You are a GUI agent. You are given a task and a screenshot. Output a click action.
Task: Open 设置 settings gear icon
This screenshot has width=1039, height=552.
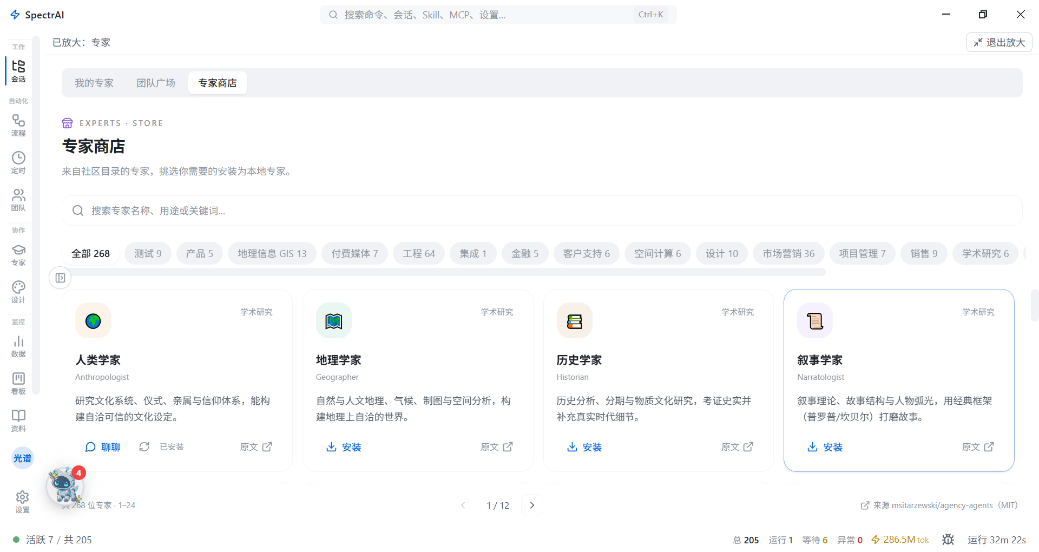tap(22, 502)
